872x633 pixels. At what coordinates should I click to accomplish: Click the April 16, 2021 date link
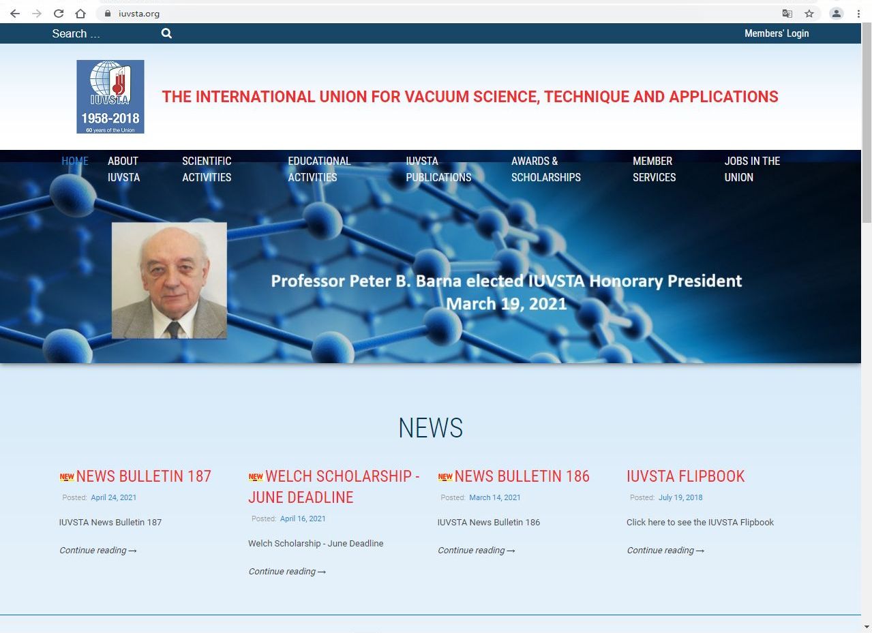[303, 519]
